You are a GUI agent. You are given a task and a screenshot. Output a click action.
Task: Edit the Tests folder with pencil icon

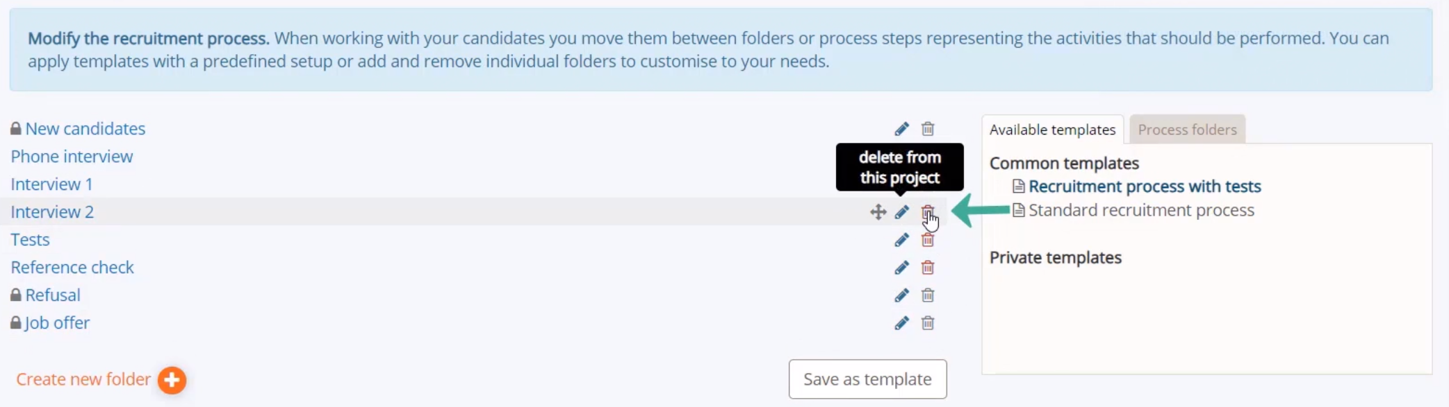901,240
